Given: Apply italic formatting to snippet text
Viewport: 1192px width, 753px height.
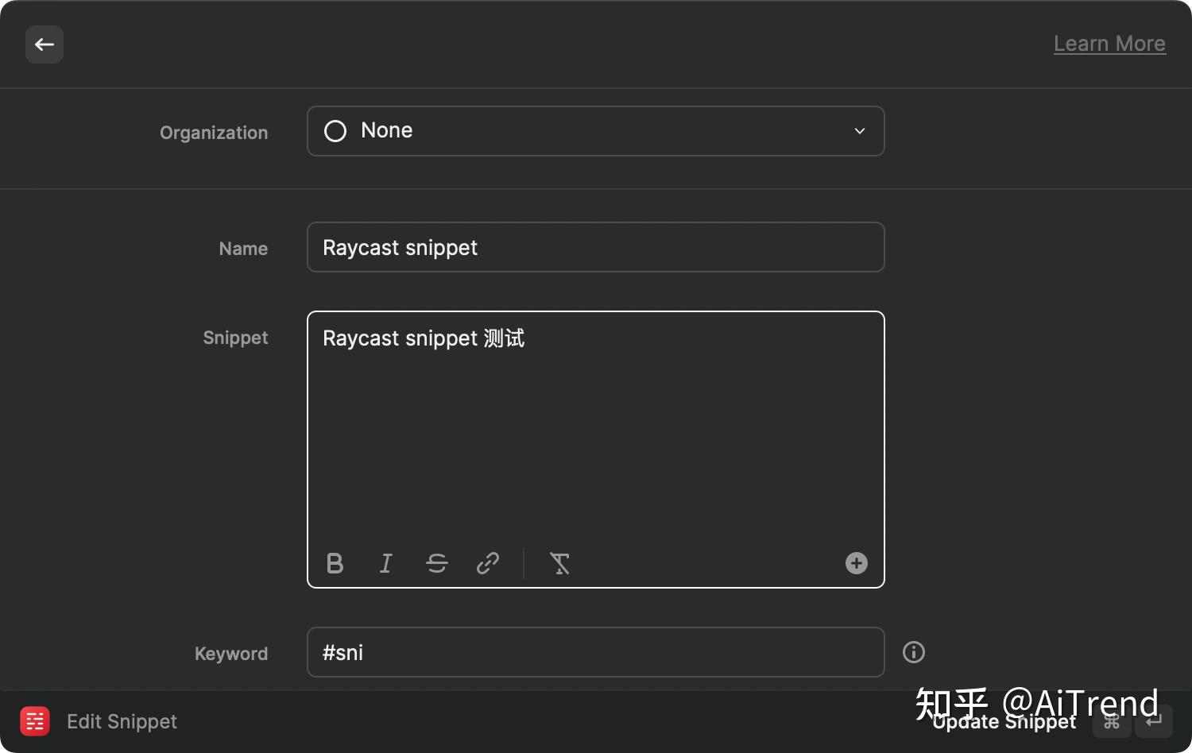Looking at the screenshot, I should 385,564.
